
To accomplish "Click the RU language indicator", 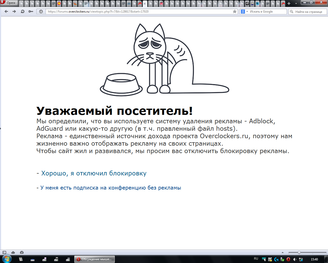I will tap(256, 259).
